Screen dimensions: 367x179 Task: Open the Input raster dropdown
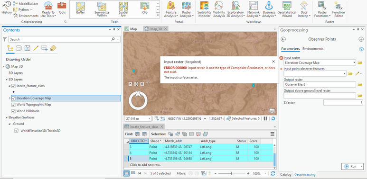[x=355, y=63]
